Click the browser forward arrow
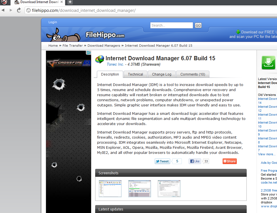Image resolution: width=277 pixels, height=213 pixels. 11,10
